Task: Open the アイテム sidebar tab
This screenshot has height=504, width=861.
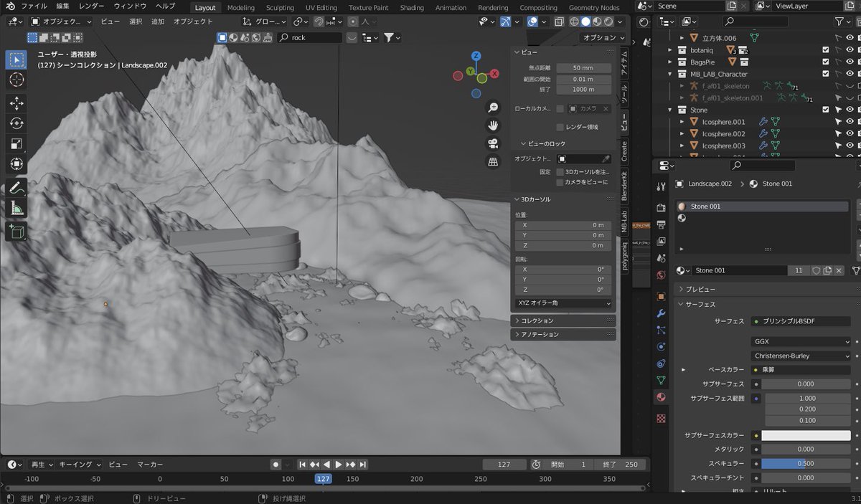Action: [x=624, y=64]
